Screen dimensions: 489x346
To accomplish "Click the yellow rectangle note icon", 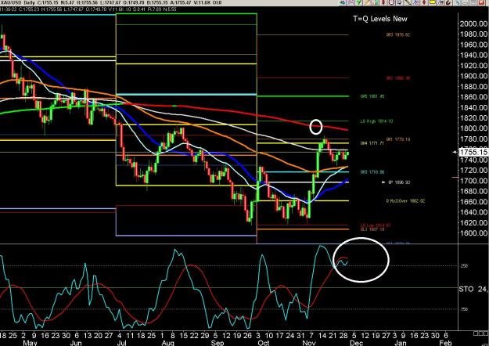I will coord(432,2).
